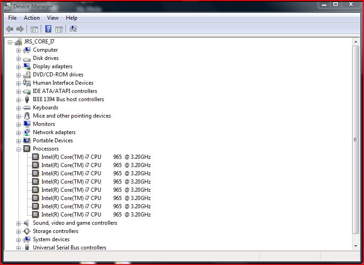Expand the Sound, video and game controllers node

click(18, 223)
